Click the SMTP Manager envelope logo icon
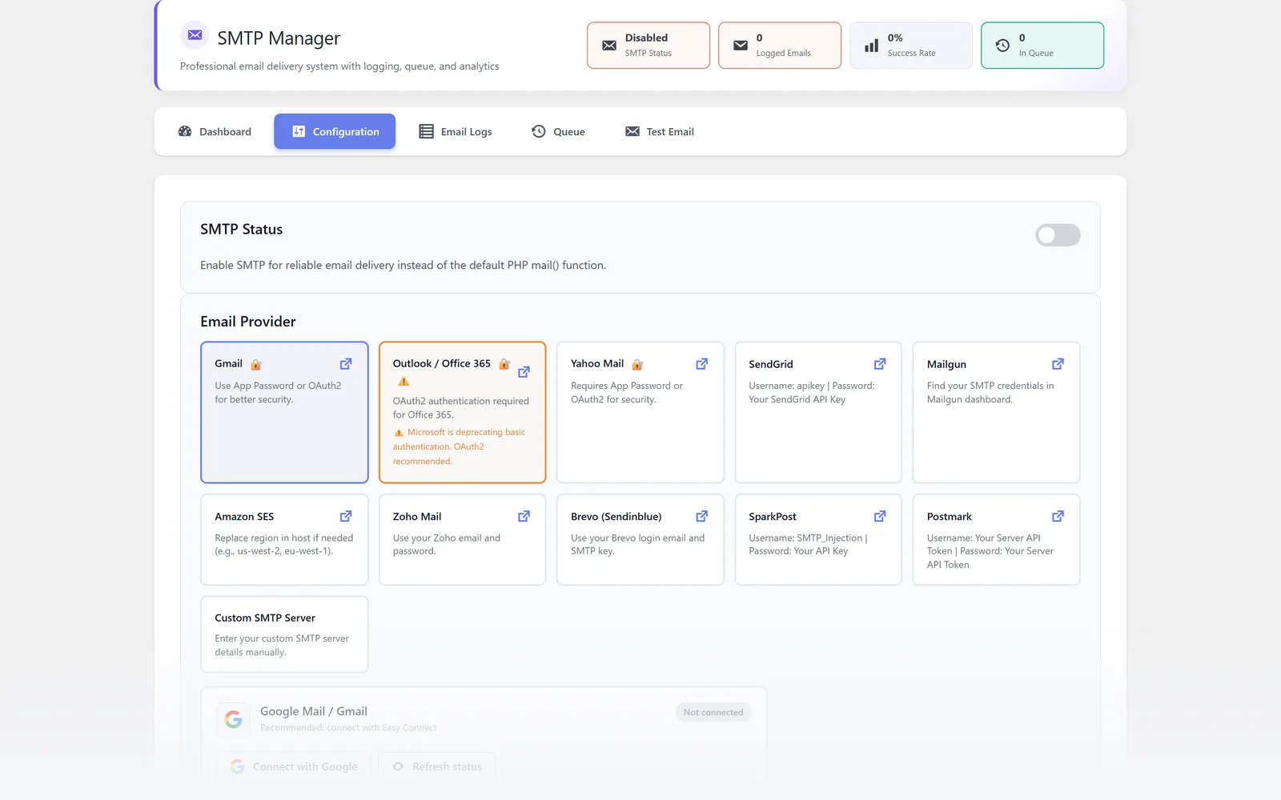The width and height of the screenshot is (1281, 800). click(195, 35)
